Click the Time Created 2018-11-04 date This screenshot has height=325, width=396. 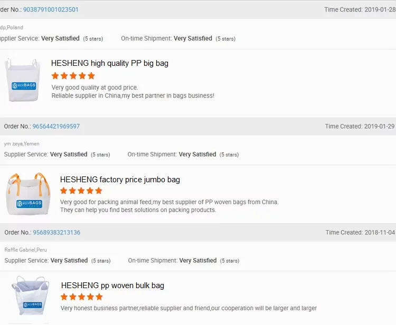pos(380,232)
